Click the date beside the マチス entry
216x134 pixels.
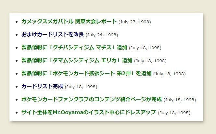pyautogui.click(x=145, y=48)
